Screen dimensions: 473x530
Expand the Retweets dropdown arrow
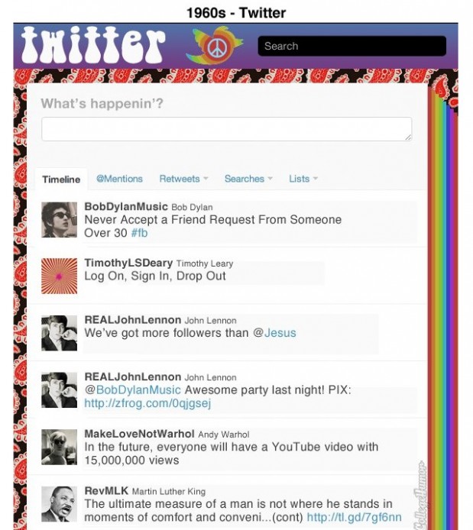(x=206, y=179)
